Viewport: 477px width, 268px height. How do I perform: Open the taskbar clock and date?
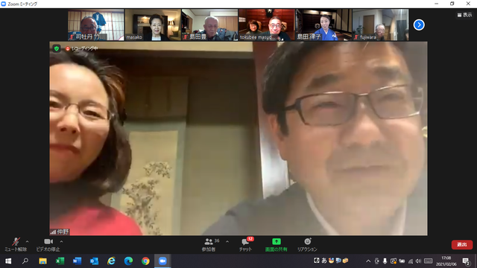pyautogui.click(x=446, y=261)
